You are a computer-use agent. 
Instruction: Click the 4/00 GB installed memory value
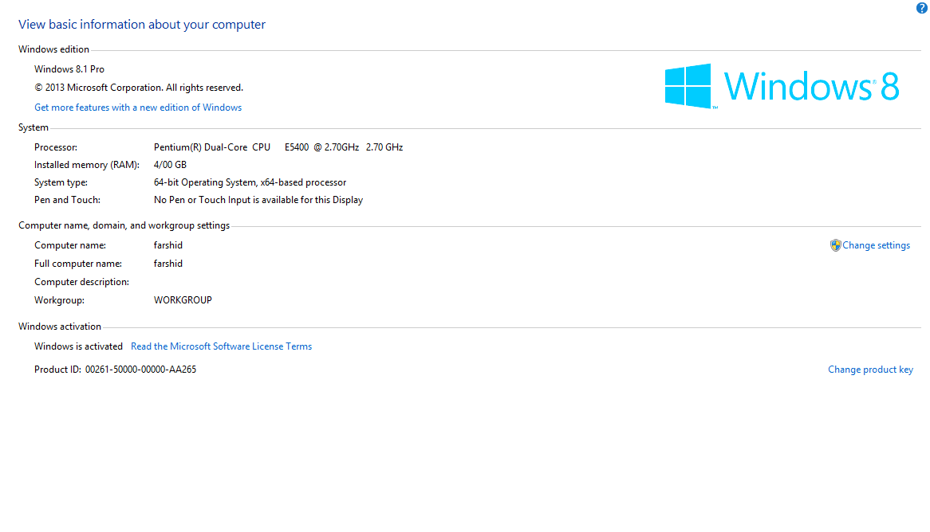(x=170, y=165)
